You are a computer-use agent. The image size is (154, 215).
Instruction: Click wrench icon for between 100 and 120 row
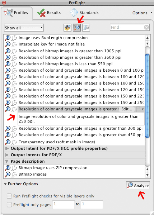[x=14, y=77]
